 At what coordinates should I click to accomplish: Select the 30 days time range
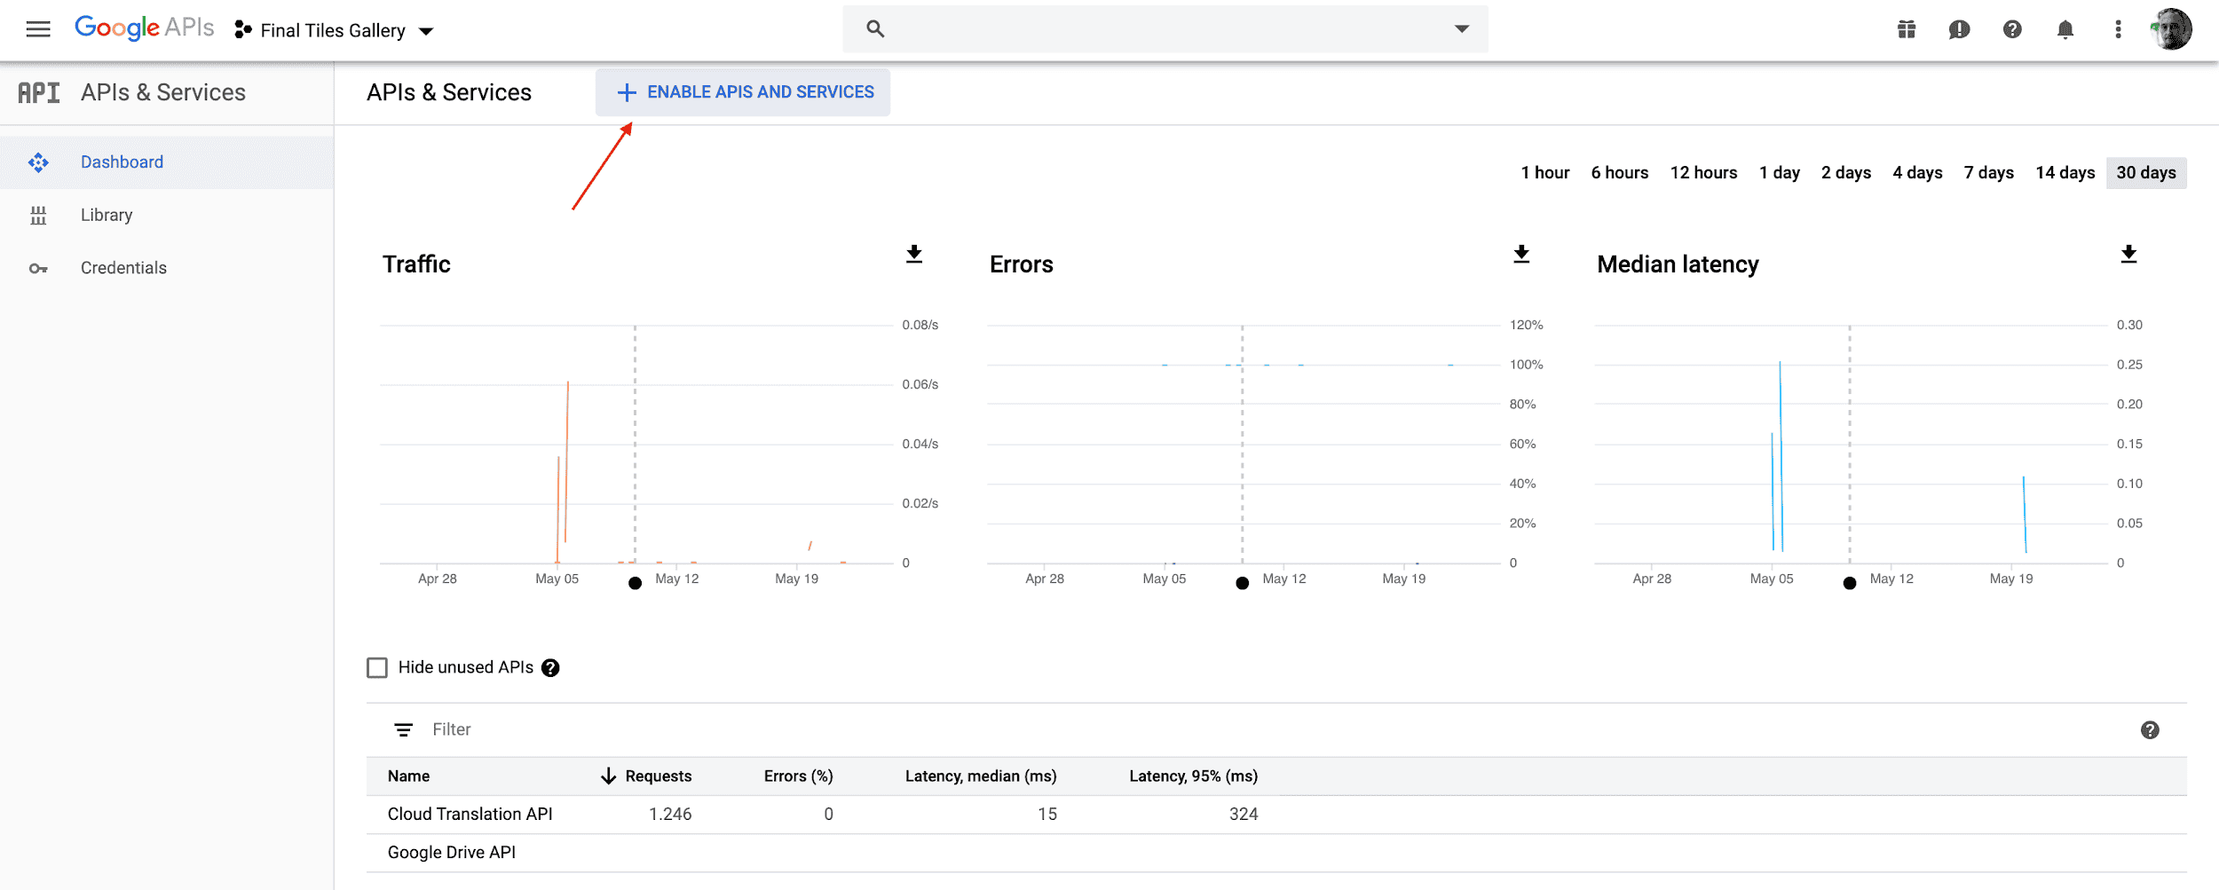tap(2146, 173)
